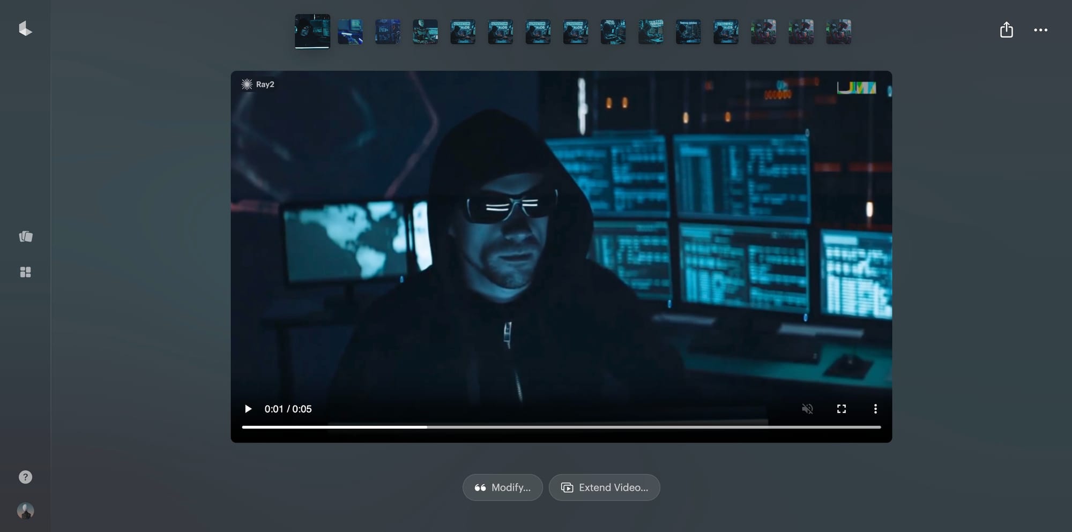Select the last thumbnail in the strip
The width and height of the screenshot is (1072, 532).
[839, 32]
